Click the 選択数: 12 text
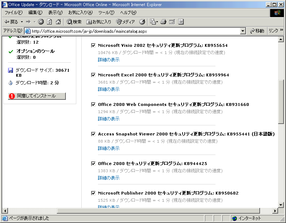286x223 pixels. pos(27,42)
